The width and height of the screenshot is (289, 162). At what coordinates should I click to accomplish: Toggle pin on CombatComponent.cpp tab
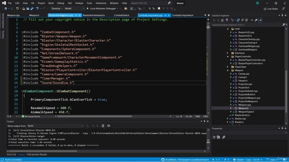pyautogui.click(x=165, y=15)
